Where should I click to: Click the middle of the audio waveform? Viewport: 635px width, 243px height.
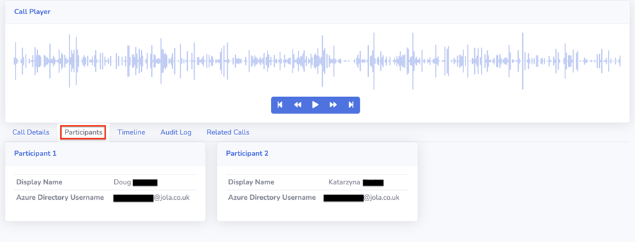(x=317, y=61)
